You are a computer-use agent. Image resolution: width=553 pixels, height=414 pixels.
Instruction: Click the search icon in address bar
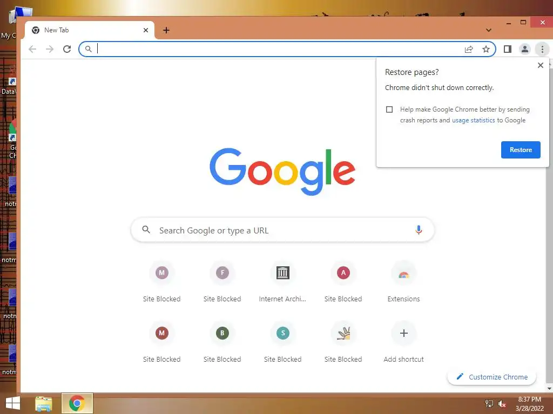pyautogui.click(x=88, y=49)
